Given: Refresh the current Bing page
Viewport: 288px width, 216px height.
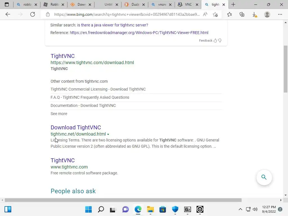Looking at the screenshot, I should coord(33,14).
